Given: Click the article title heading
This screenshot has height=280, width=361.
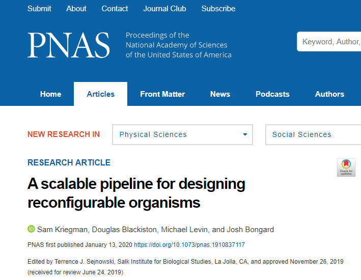Looking at the screenshot, I should 136,193.
